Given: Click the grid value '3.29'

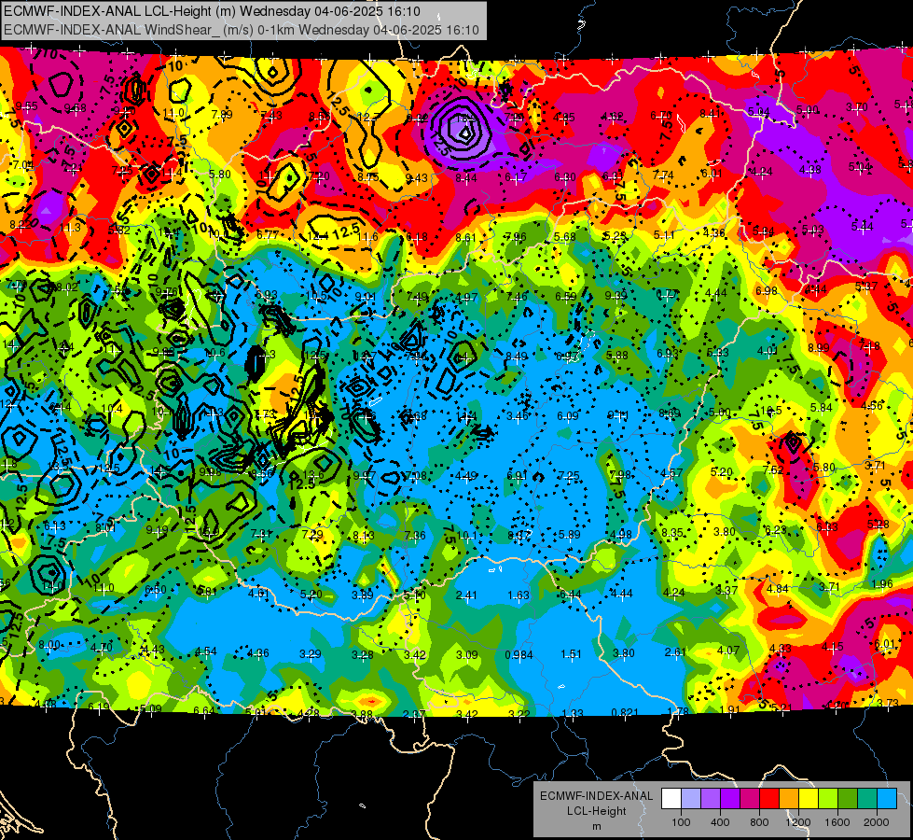Looking at the screenshot, I should [x=310, y=654].
